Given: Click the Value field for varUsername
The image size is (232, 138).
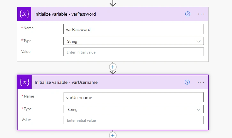Looking at the screenshot, I should (134, 120).
